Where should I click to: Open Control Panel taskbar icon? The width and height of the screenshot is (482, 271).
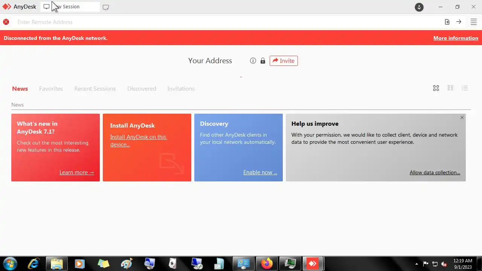(x=243, y=263)
